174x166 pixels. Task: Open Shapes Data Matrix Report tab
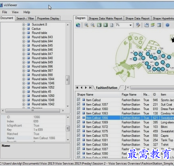tap(106, 19)
